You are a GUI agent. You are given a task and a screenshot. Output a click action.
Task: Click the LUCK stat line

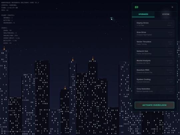point(7,43)
